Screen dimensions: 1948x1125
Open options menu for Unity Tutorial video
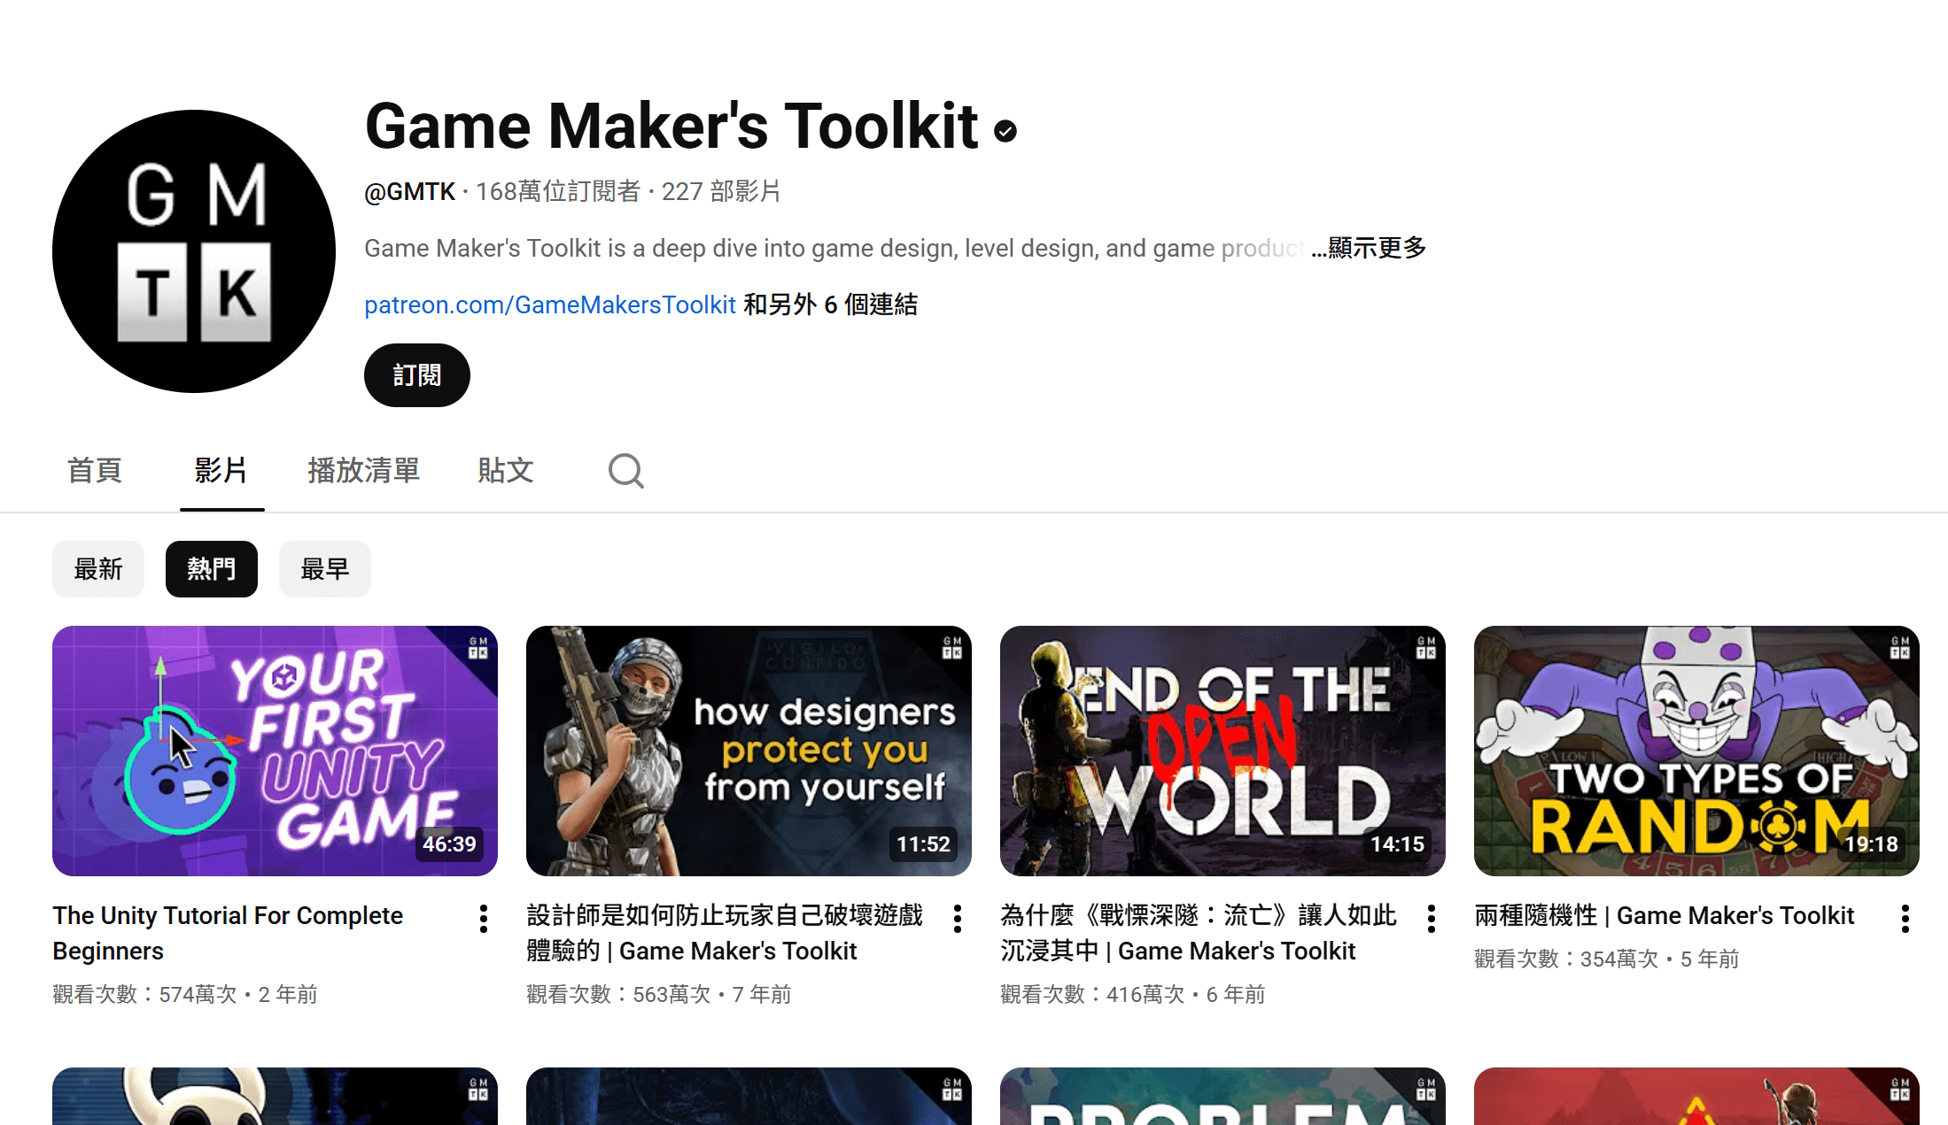pyautogui.click(x=484, y=919)
